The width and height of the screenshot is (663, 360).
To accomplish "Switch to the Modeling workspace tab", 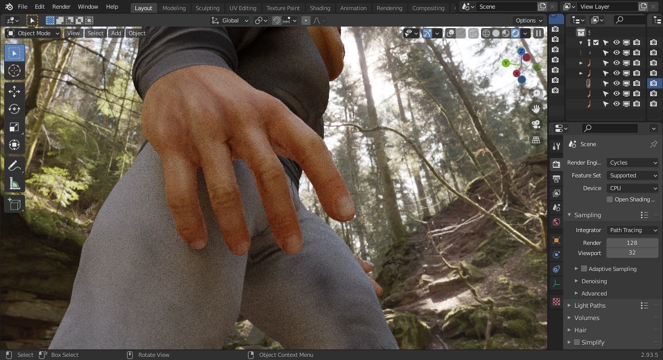I will coord(174,8).
